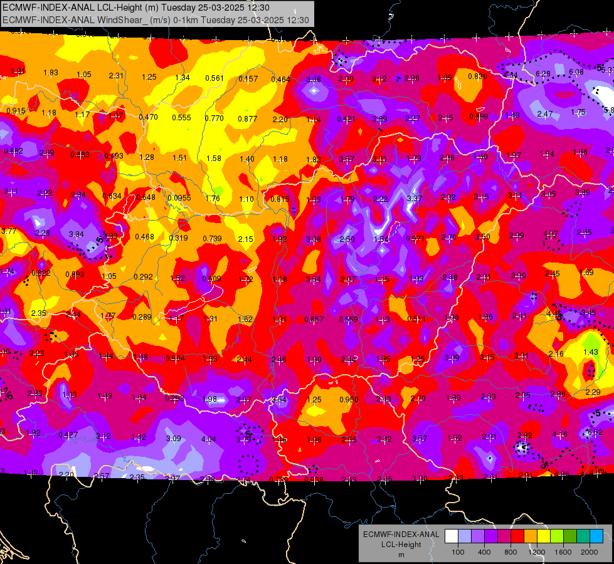
Task: Click the wind shear value 0.292
Action: pos(144,277)
